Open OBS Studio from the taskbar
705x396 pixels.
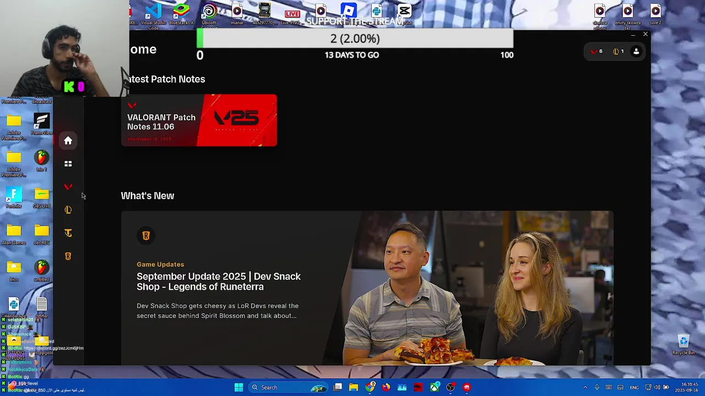(451, 387)
